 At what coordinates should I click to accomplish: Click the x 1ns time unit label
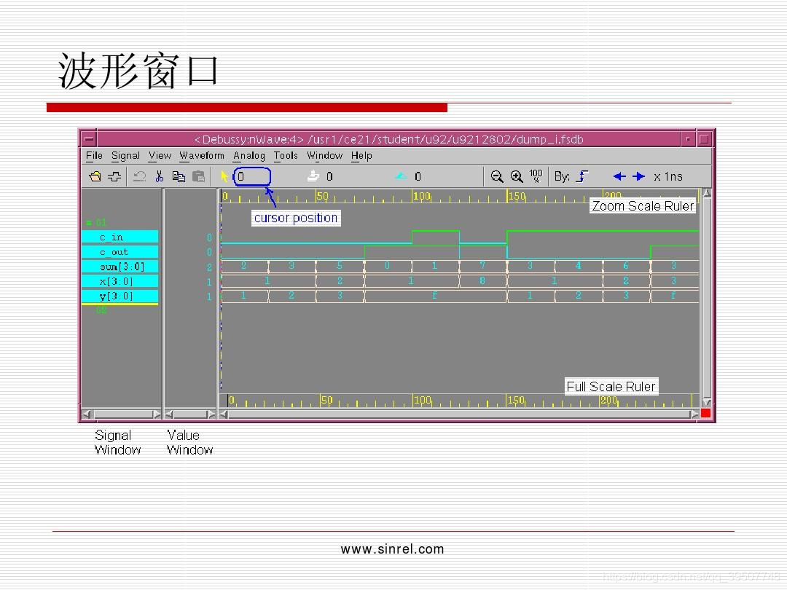pyautogui.click(x=668, y=176)
